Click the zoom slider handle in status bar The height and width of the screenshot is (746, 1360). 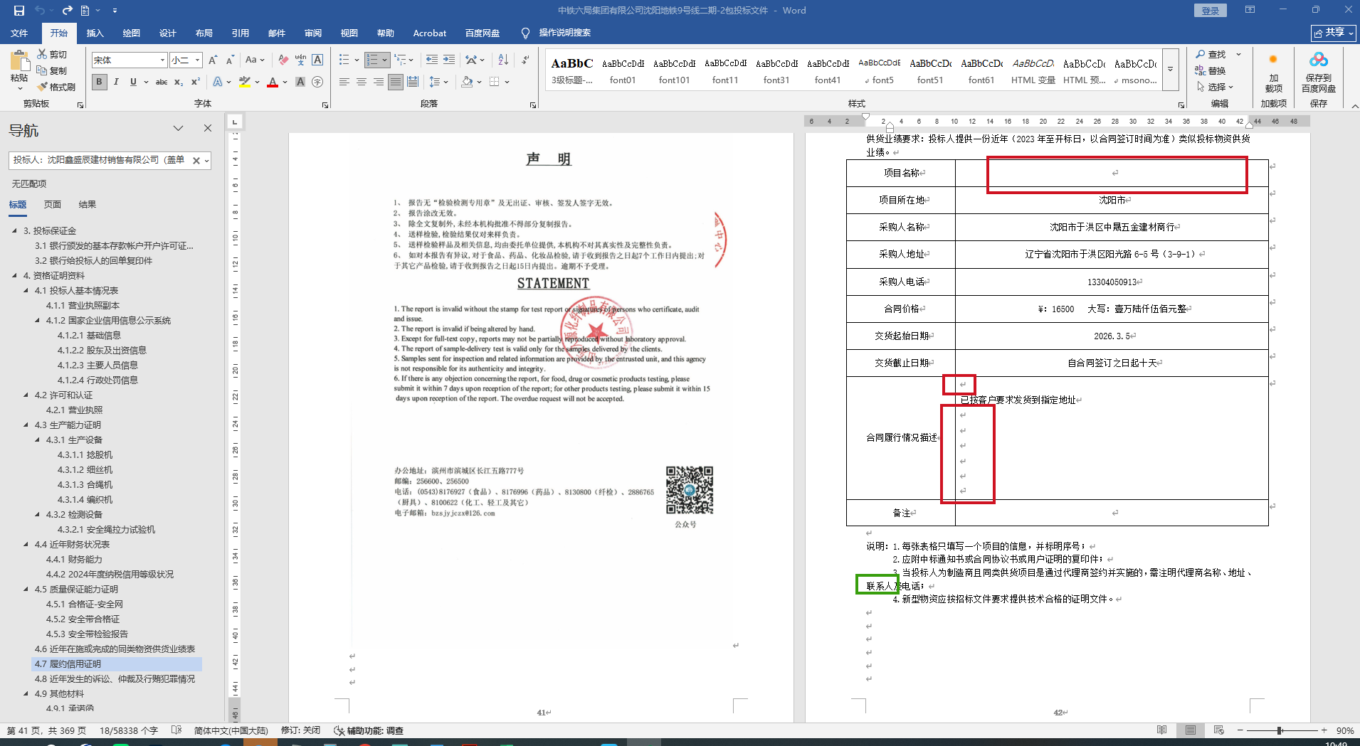[1280, 730]
